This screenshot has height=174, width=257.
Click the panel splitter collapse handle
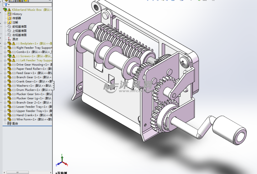53,85
